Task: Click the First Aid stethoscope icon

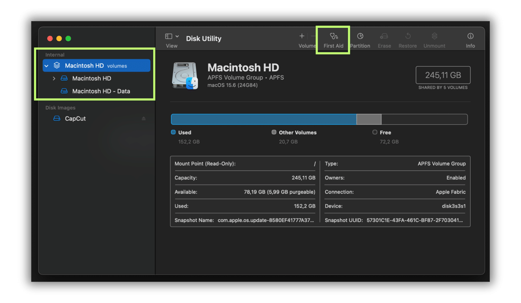Action: pos(333,36)
